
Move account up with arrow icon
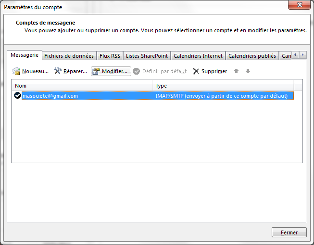pos(236,71)
